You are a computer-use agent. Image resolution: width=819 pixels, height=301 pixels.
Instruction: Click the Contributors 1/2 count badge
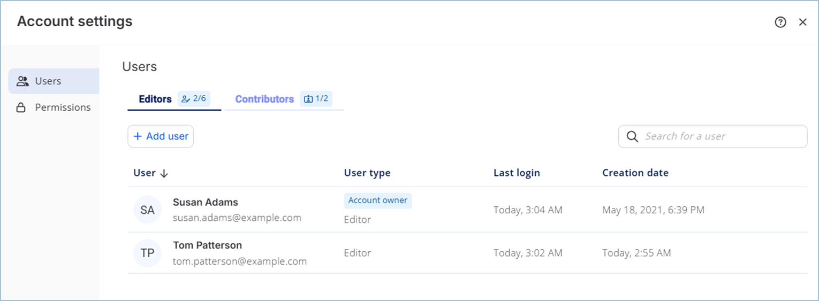pos(316,99)
